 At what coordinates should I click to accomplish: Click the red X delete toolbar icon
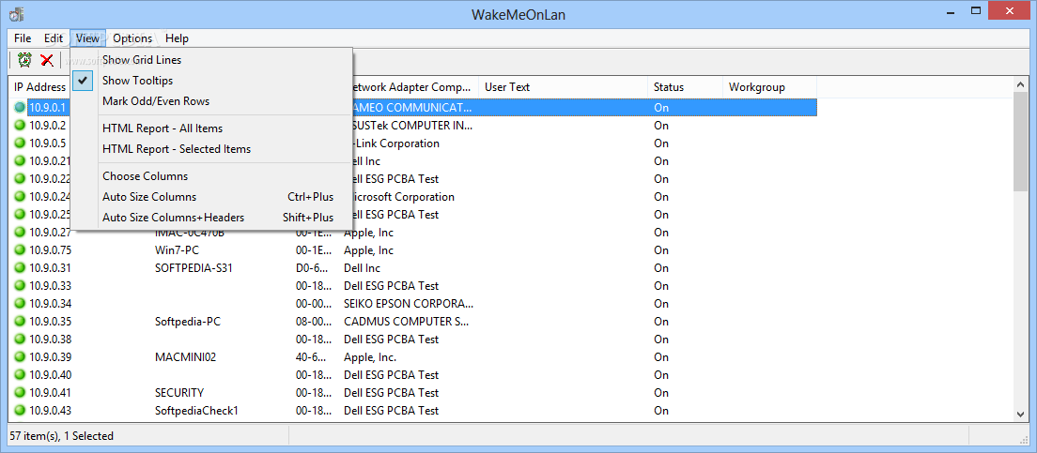pyautogui.click(x=46, y=60)
